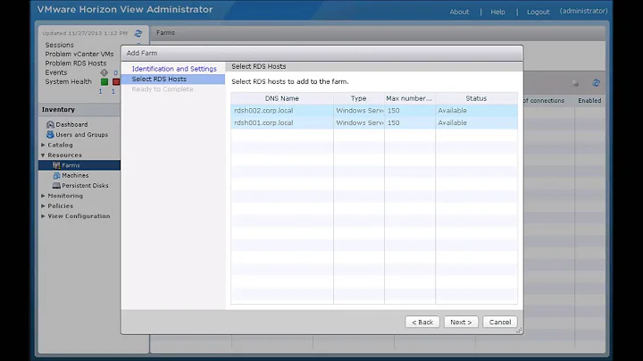This screenshot has width=643, height=361.
Task: Click the 150 value for rdsh001.corp.local
Action: click(393, 122)
